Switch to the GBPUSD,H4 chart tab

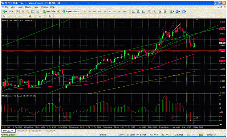[36, 130]
